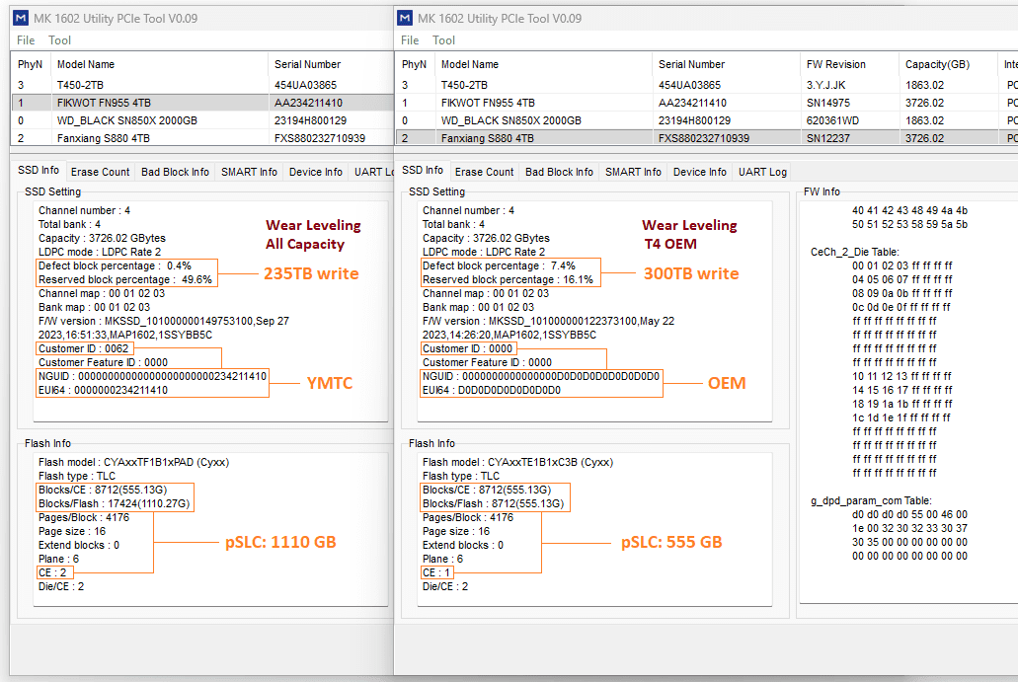Image resolution: width=1018 pixels, height=682 pixels.
Task: Click g_dpd_param_com Table label
Action: click(871, 501)
